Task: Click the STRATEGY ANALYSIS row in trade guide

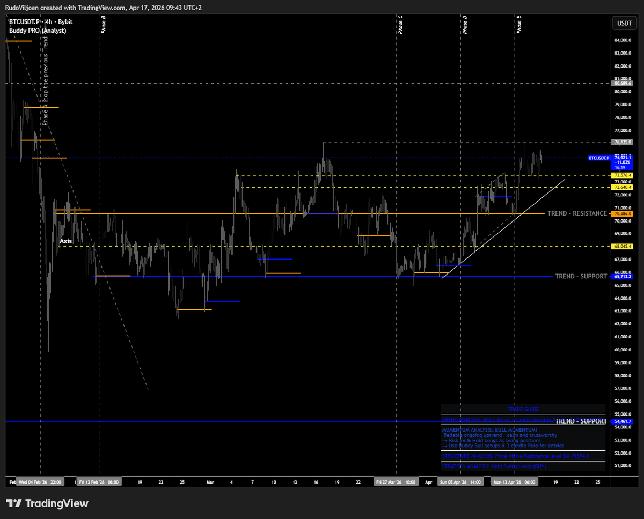Action: click(494, 466)
